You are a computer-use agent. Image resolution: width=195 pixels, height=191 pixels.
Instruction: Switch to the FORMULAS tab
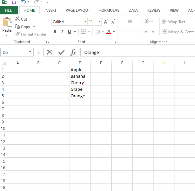[x=109, y=10]
